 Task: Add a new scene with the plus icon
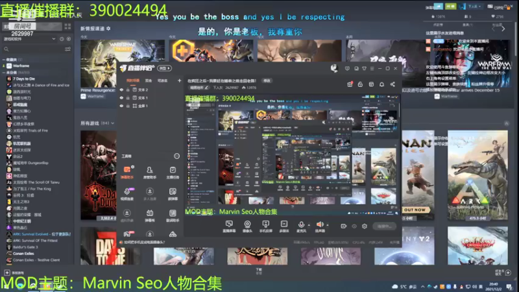tap(179, 80)
